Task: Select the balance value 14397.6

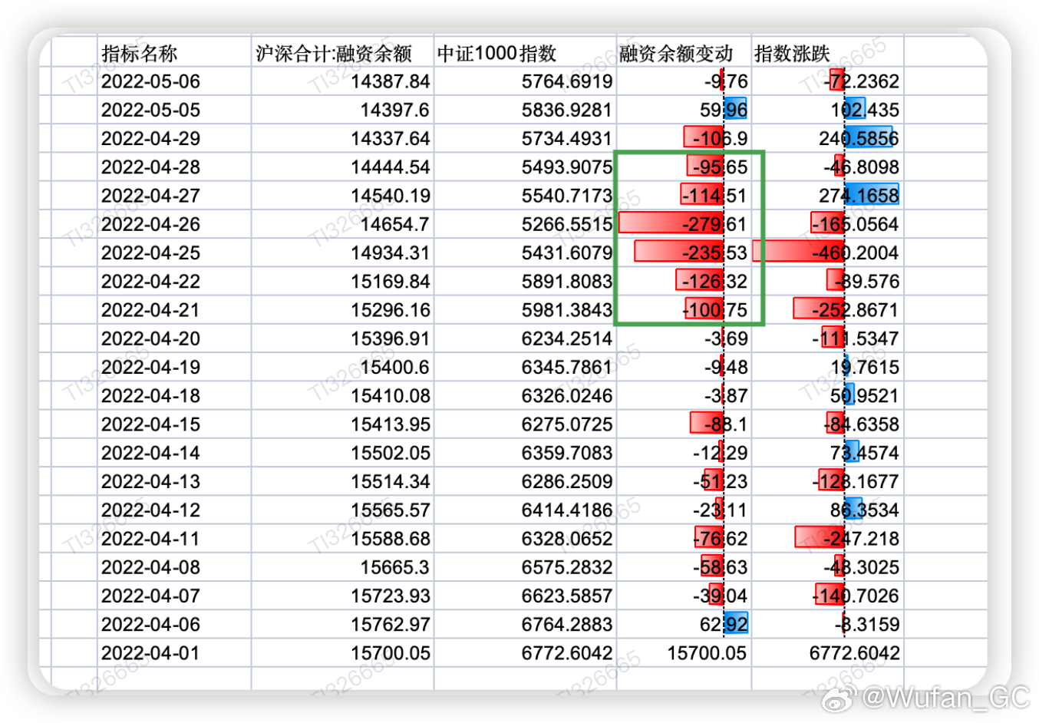Action: click(342, 110)
